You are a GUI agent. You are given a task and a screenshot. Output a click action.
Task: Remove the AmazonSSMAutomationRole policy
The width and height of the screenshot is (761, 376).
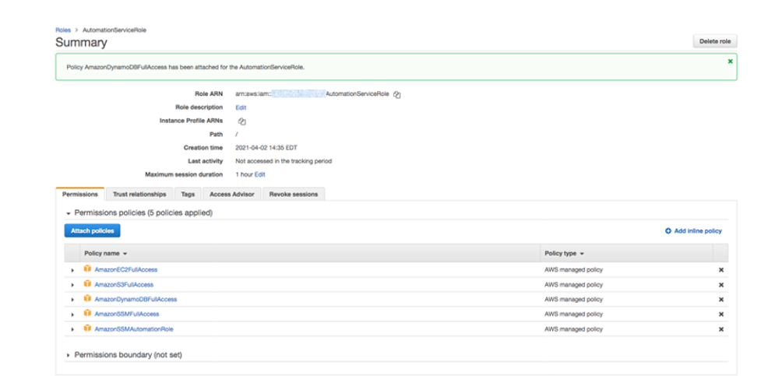[721, 329]
